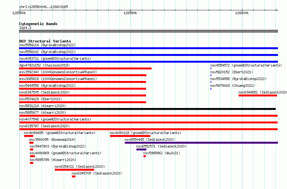Open esv3592340 1000GenomesConsortiumPhase3 label
Screen dimensions: 287x189
click(58, 72)
